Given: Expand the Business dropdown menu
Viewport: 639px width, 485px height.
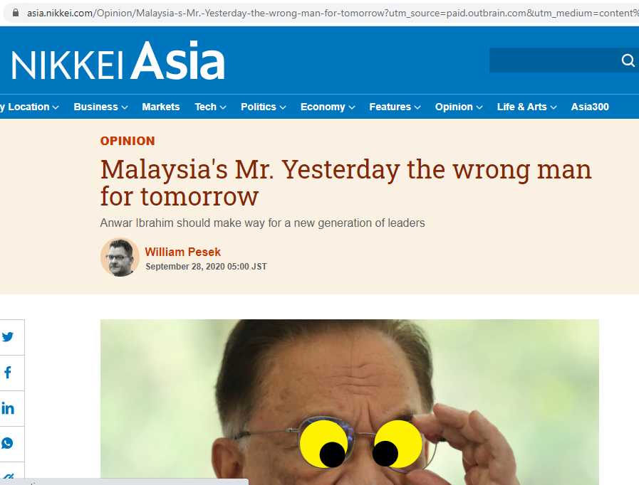Looking at the screenshot, I should click(x=100, y=107).
